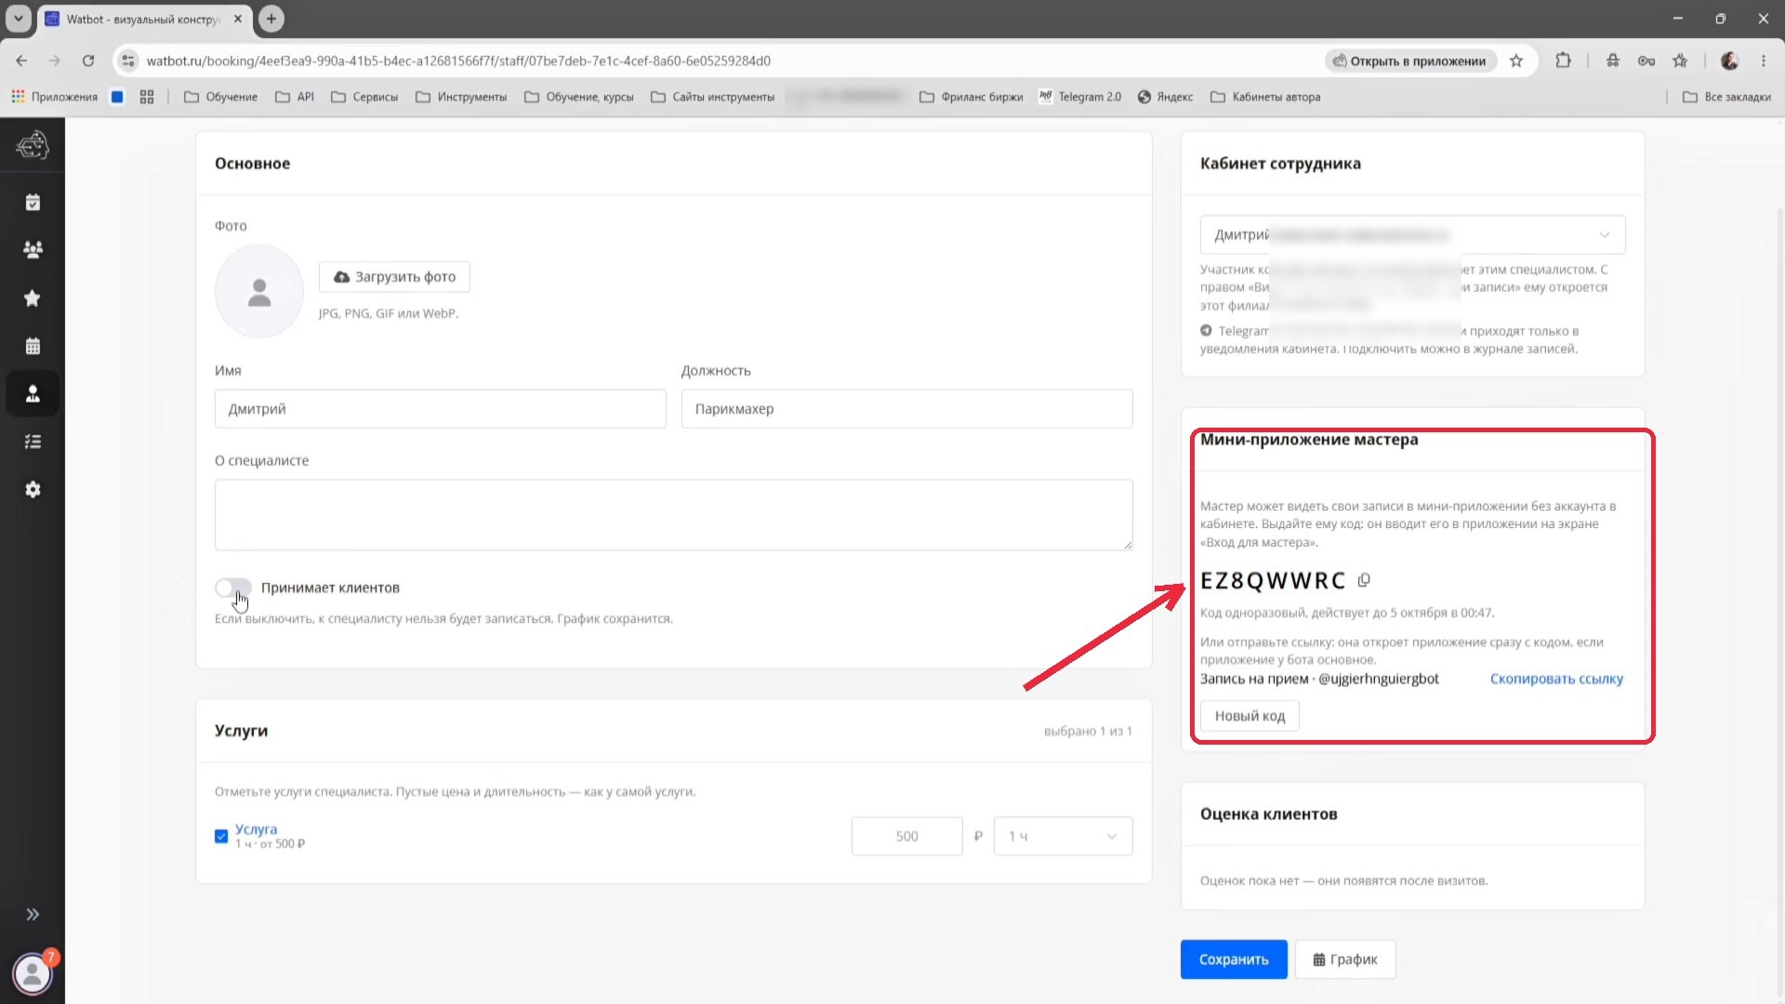1785x1004 pixels.
Task: Open the booking journal icon in sidebar
Action: (x=33, y=202)
